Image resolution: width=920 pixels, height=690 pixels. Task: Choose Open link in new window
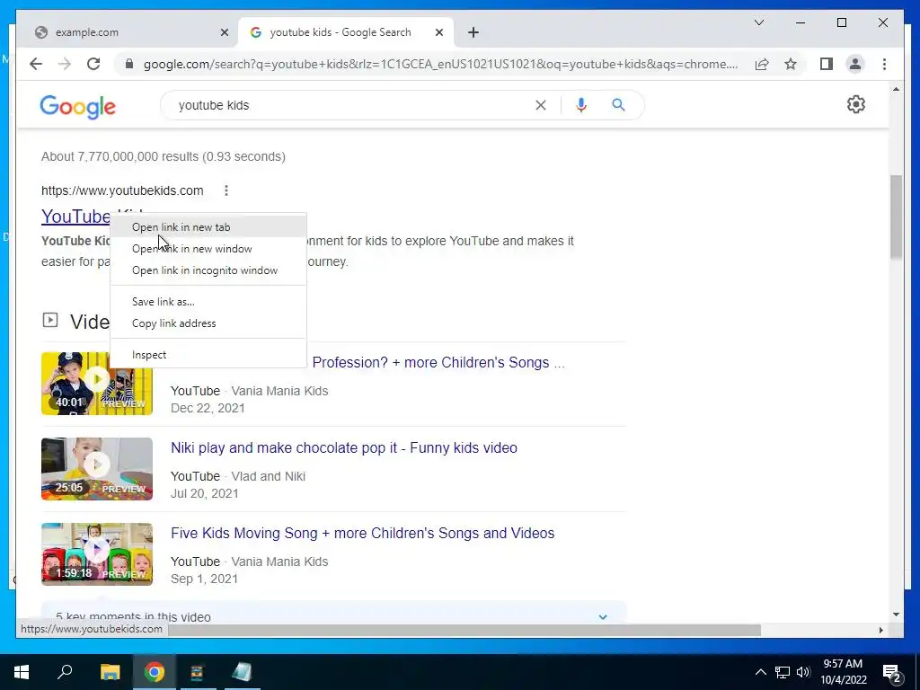pos(208,249)
